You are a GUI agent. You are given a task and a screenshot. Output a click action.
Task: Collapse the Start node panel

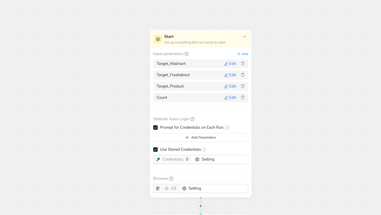pyautogui.click(x=244, y=37)
